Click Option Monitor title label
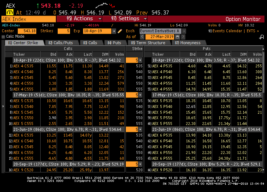The width and height of the screenshot is (267, 192). point(243,19)
